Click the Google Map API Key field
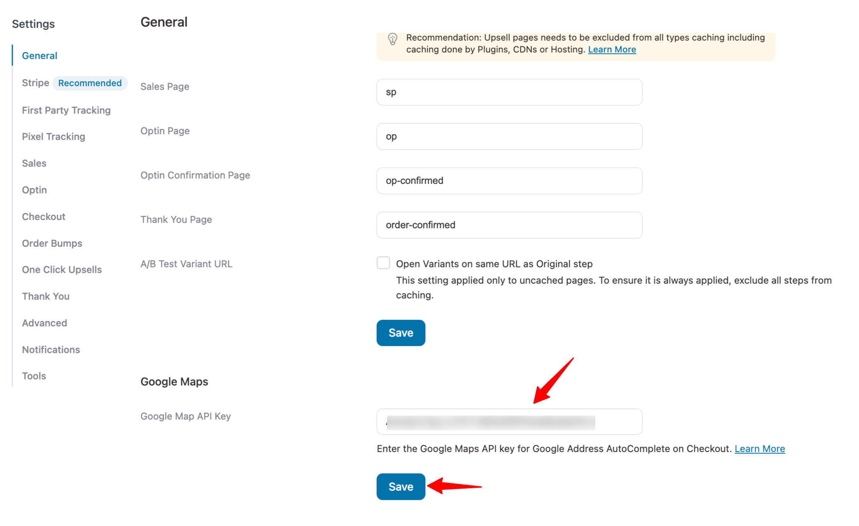Screen dimensions: 859x526 pos(509,422)
